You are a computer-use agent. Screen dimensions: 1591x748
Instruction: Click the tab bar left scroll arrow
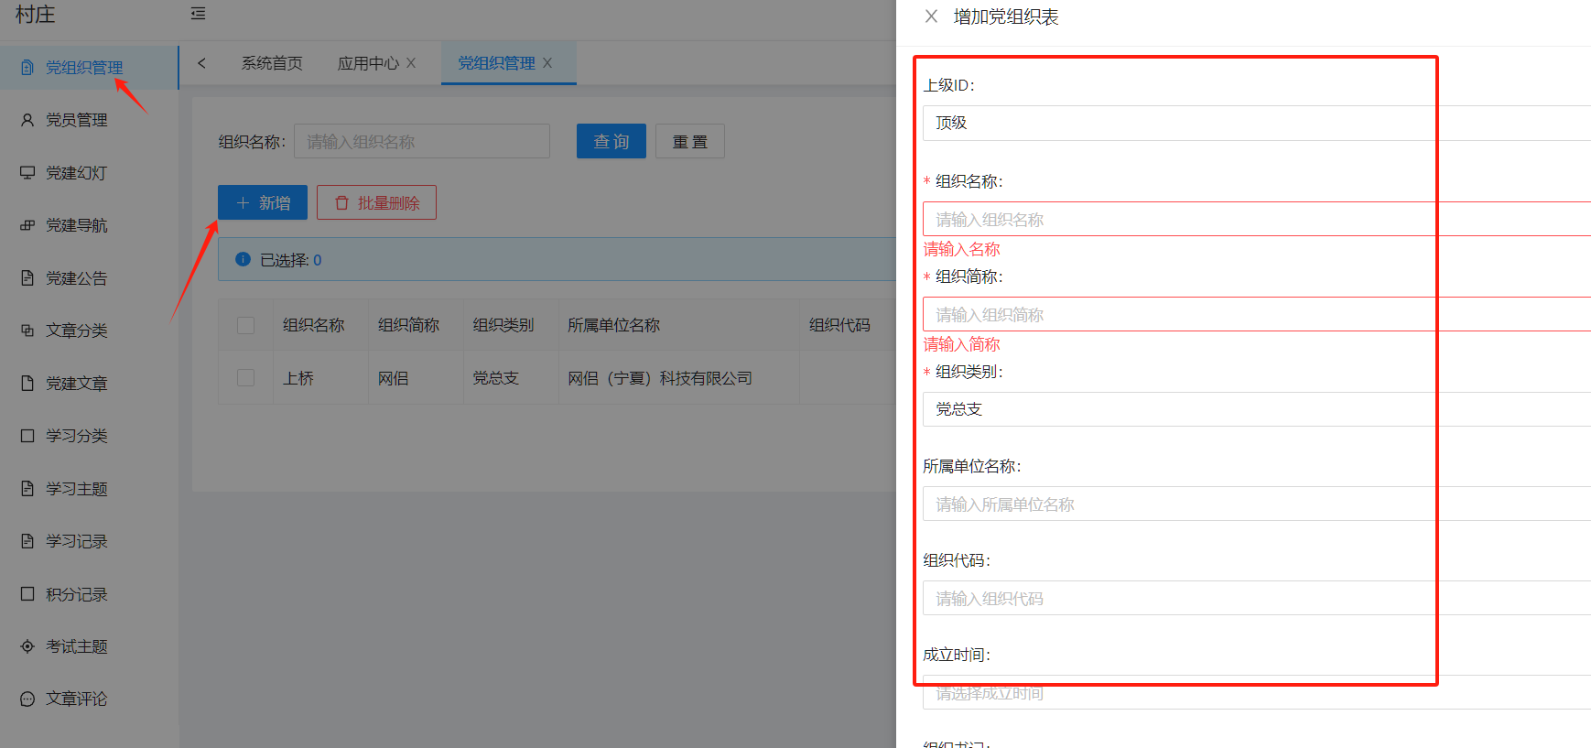pyautogui.click(x=201, y=63)
